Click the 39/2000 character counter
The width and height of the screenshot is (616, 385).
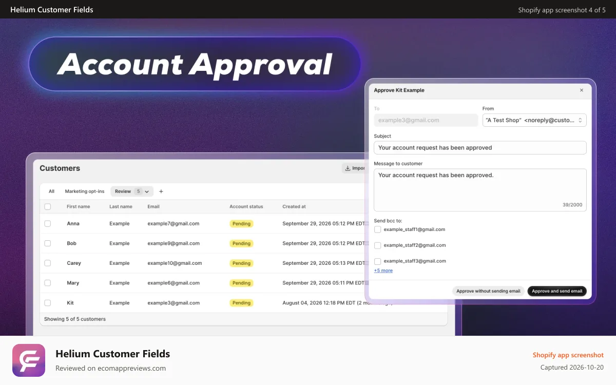pos(572,205)
